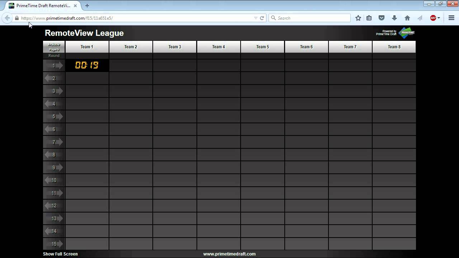Click the send/share paper plane icon
The image size is (459, 258).
click(x=420, y=18)
